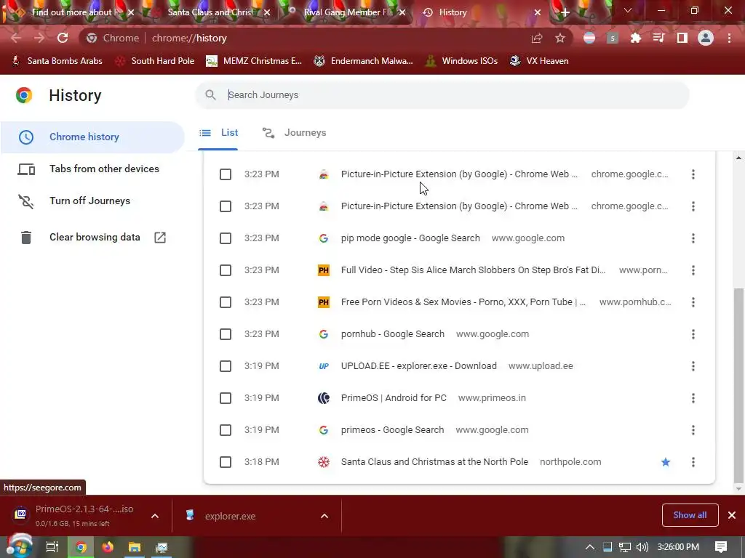Open more actions for pip mode google entry

pos(693,238)
